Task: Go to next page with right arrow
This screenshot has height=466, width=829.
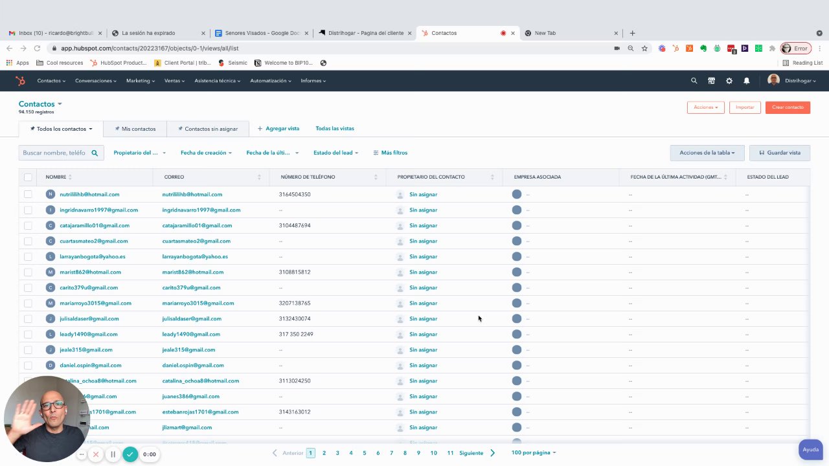Action: coord(492,453)
